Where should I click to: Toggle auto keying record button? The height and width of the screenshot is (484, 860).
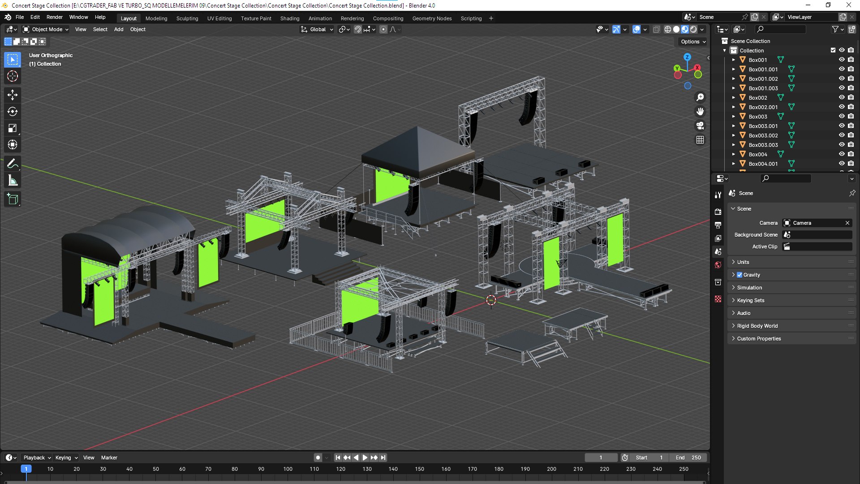pos(318,458)
